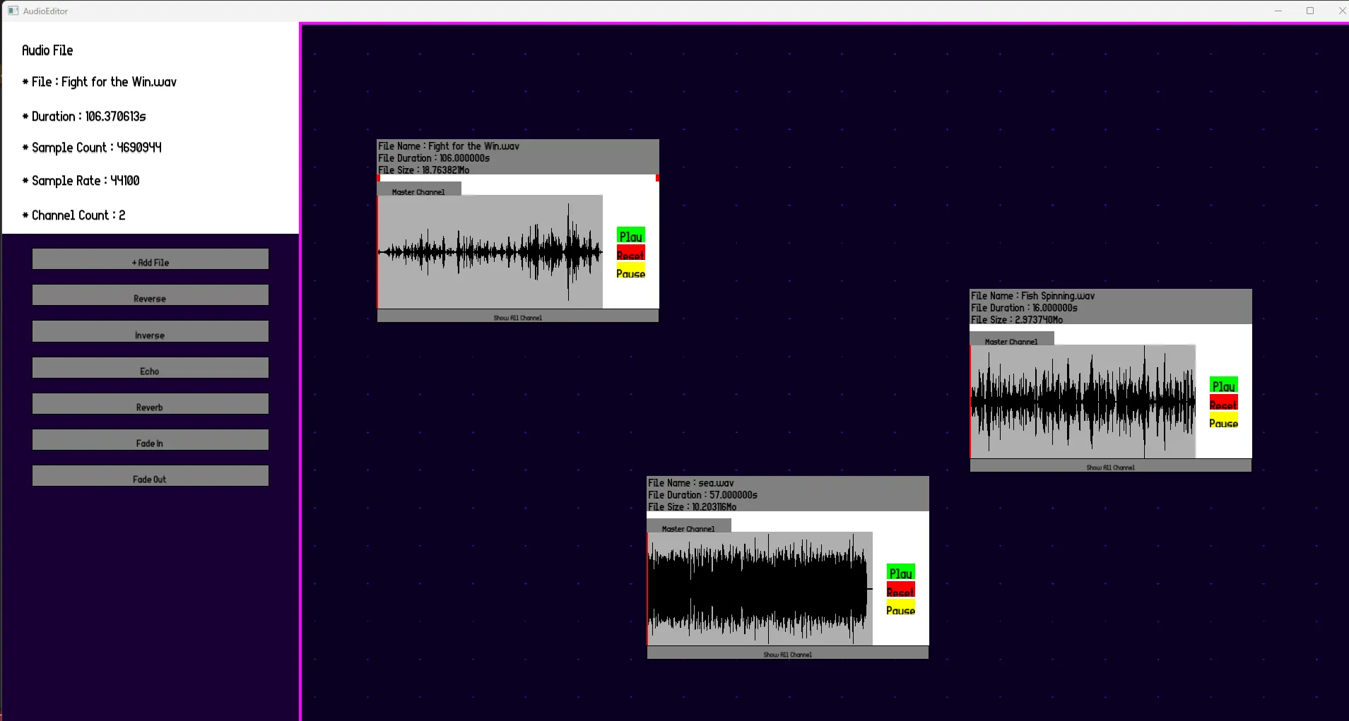
Task: Pause the Fish Spinning.wav clip
Action: pos(1223,423)
